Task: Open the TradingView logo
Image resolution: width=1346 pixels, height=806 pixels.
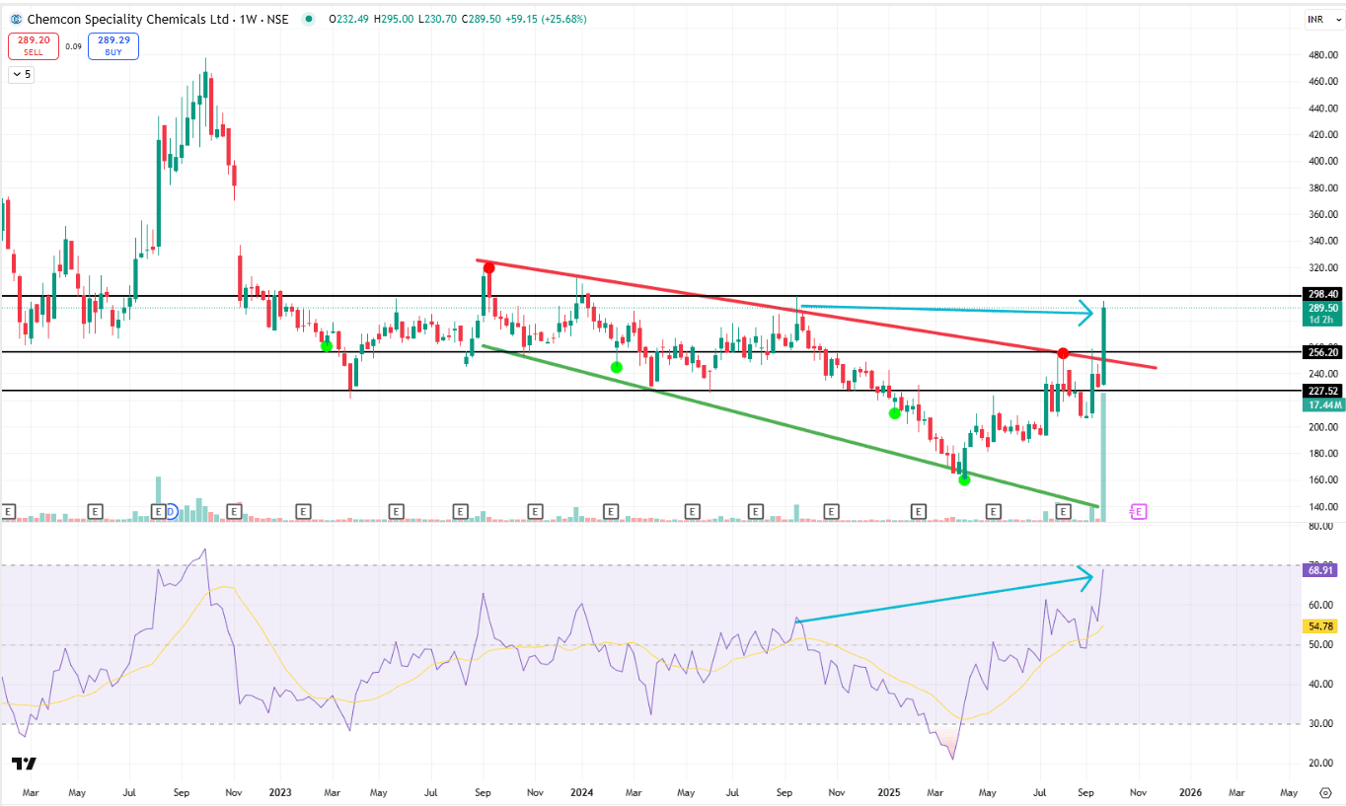Action: pyautogui.click(x=24, y=764)
